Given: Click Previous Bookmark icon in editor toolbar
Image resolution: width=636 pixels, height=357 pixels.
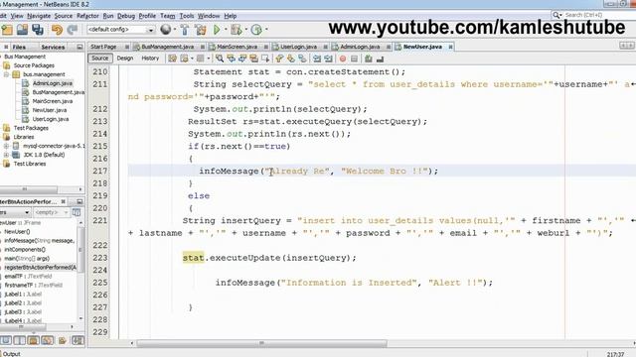Looking at the screenshot, I should click(279, 59).
